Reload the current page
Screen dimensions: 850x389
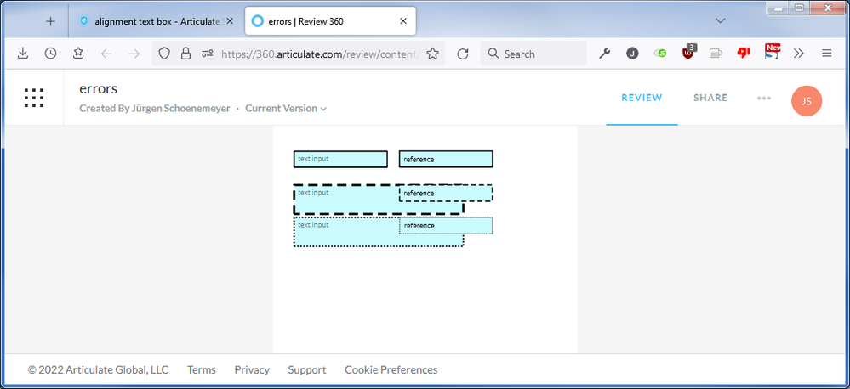pyautogui.click(x=463, y=54)
